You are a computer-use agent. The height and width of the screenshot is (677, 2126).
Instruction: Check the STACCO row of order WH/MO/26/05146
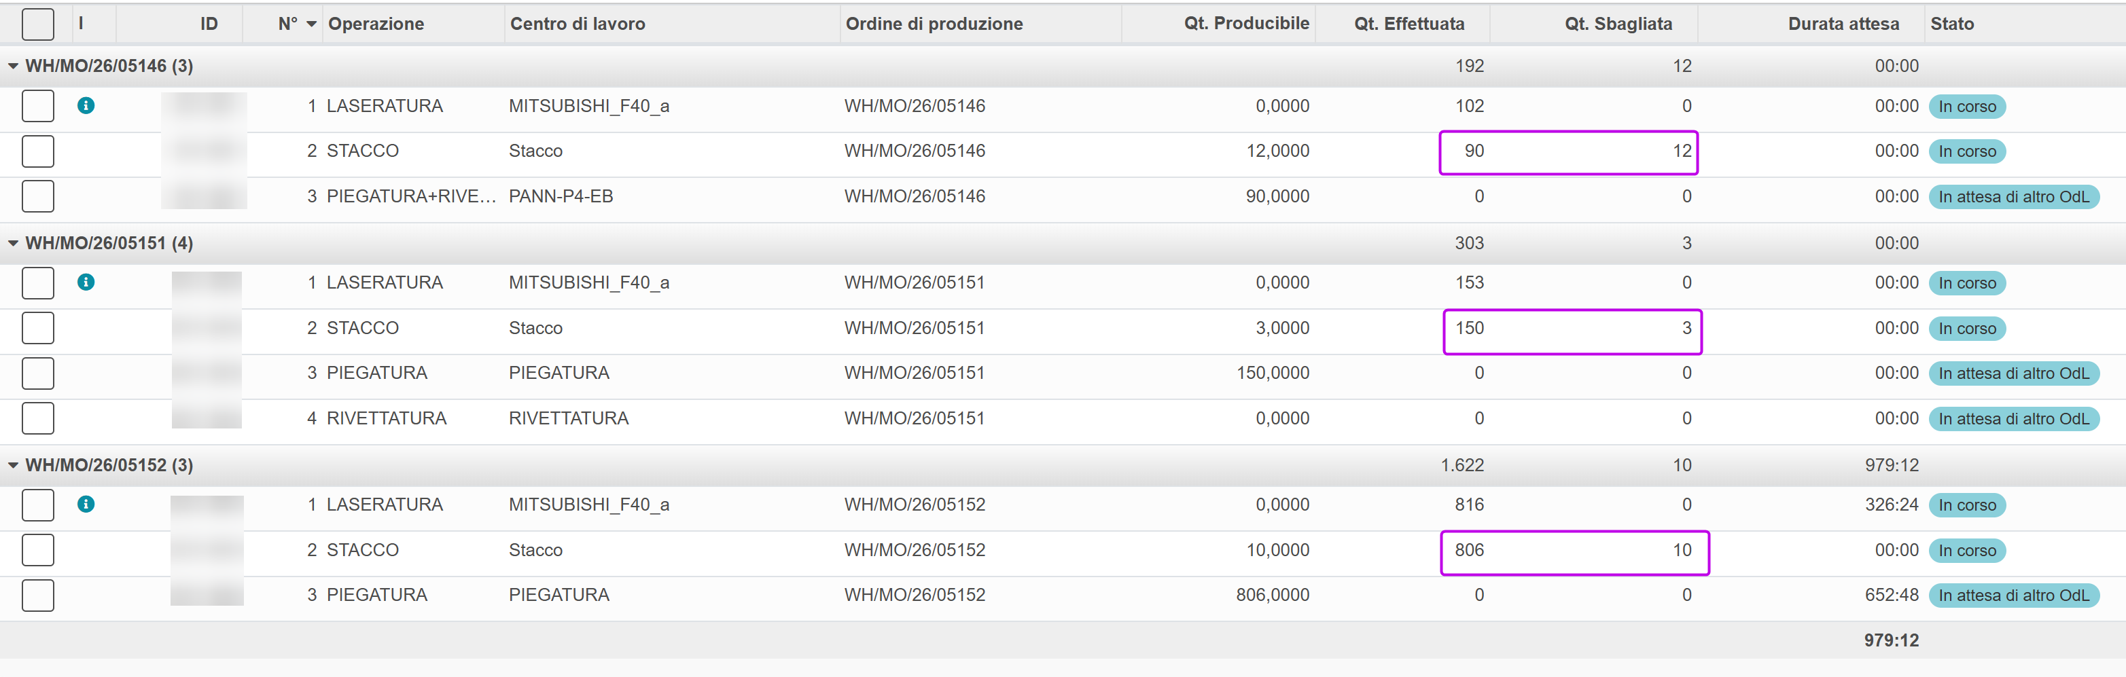(38, 151)
